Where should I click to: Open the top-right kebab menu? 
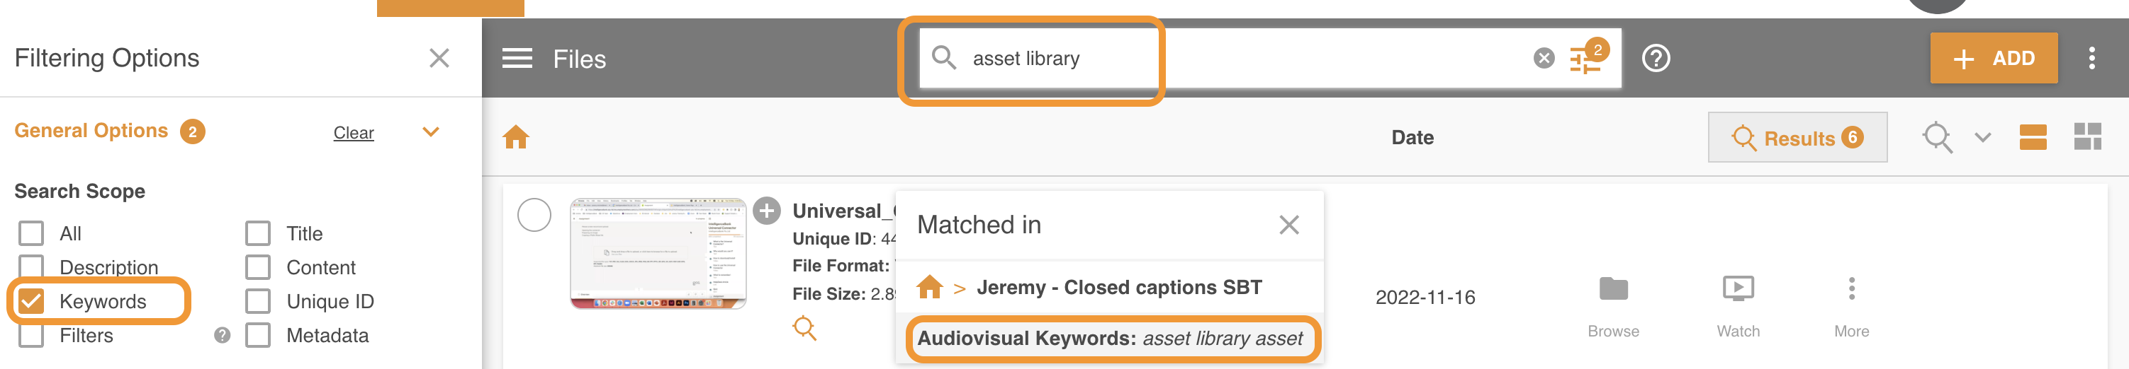pyautogui.click(x=2091, y=59)
